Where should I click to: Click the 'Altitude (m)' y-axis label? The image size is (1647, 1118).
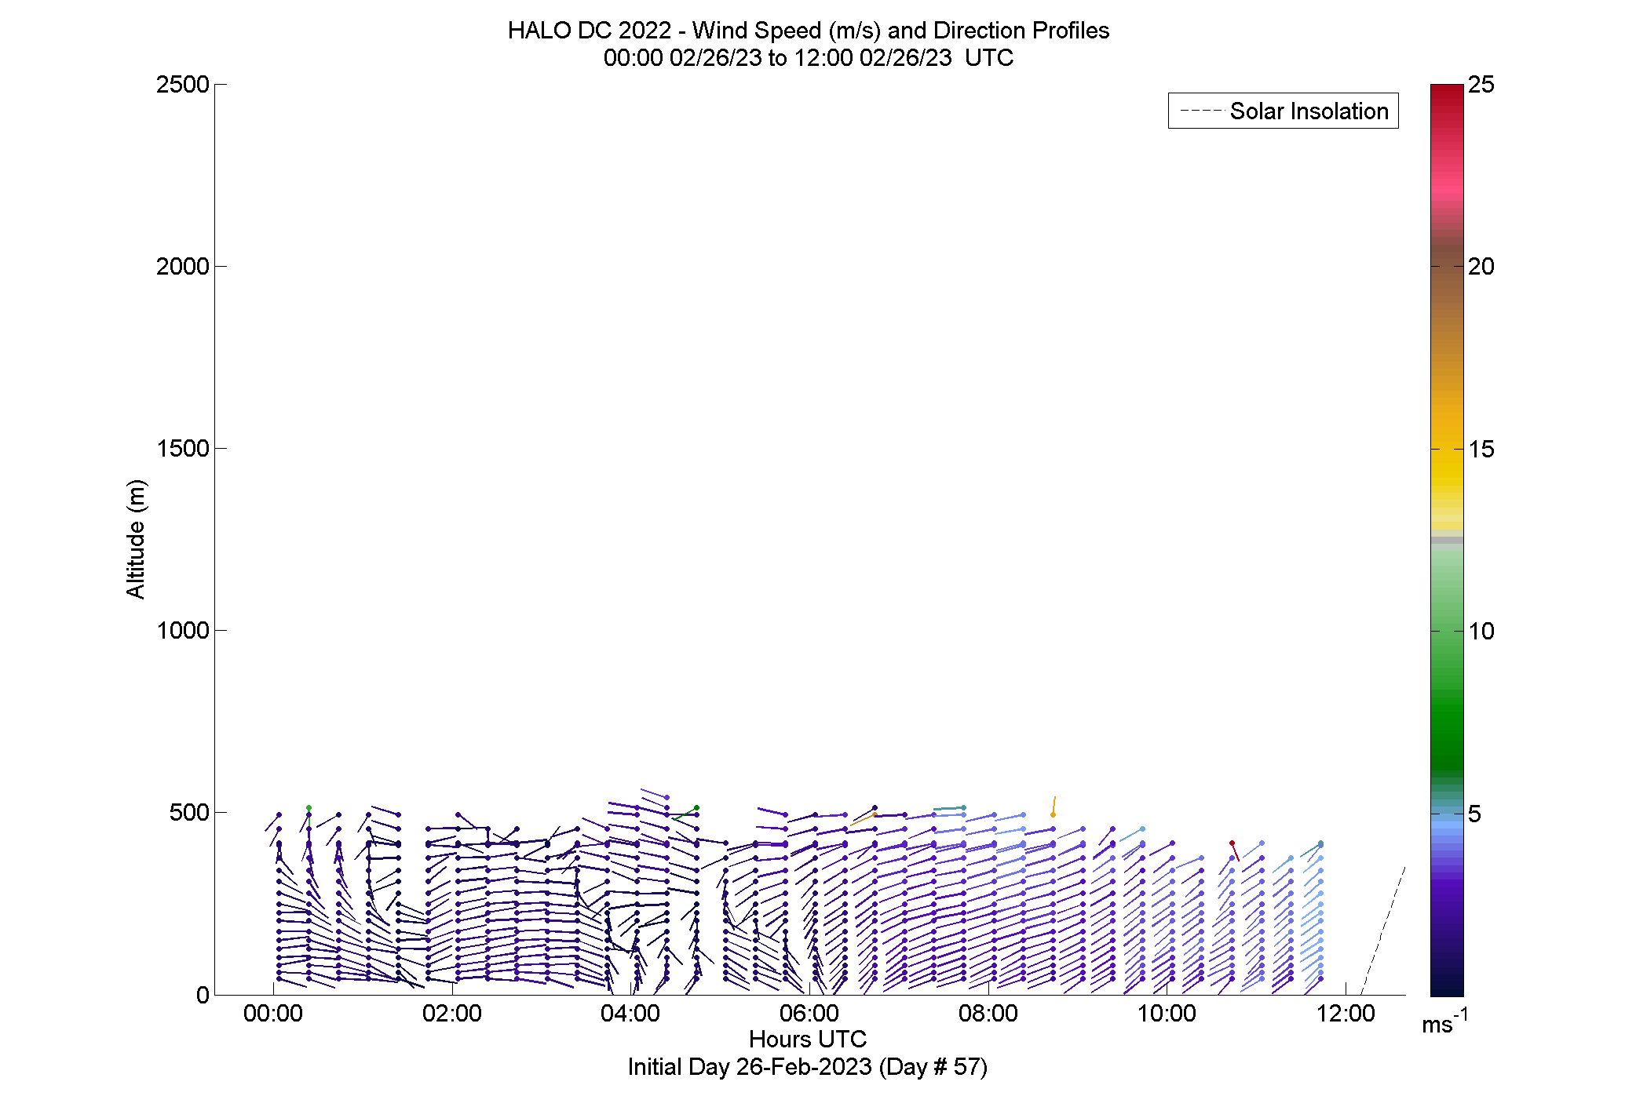[136, 539]
